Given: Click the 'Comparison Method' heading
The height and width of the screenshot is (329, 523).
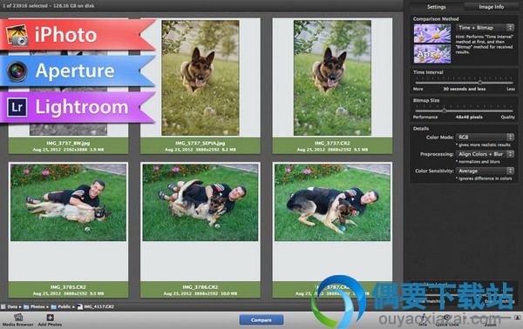Looking at the screenshot, I should tap(436, 19).
